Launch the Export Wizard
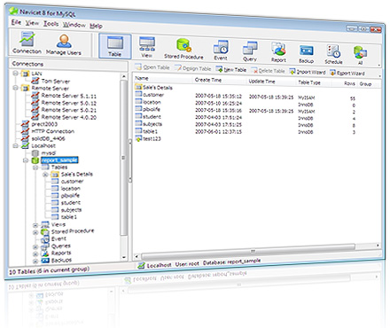This screenshot has height=328, width=390. click(347, 73)
